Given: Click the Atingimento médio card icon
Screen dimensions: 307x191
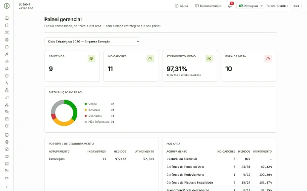Looking at the screenshot, I should click(x=209, y=59).
